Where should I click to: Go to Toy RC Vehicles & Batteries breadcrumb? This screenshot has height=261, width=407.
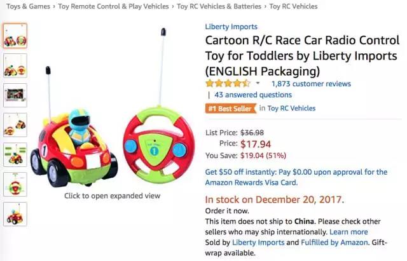[x=219, y=6]
